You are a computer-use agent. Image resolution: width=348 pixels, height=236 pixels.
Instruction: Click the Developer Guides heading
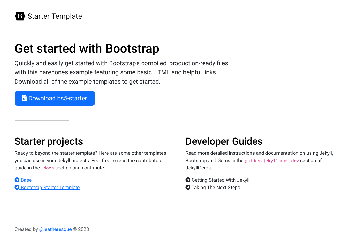(224, 141)
